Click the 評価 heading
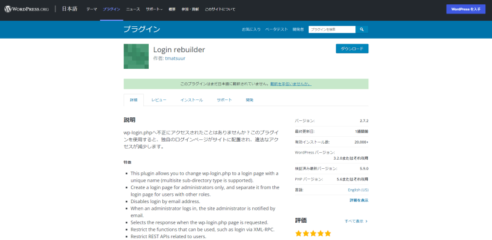Screen dimensions: 492x240 301,220
